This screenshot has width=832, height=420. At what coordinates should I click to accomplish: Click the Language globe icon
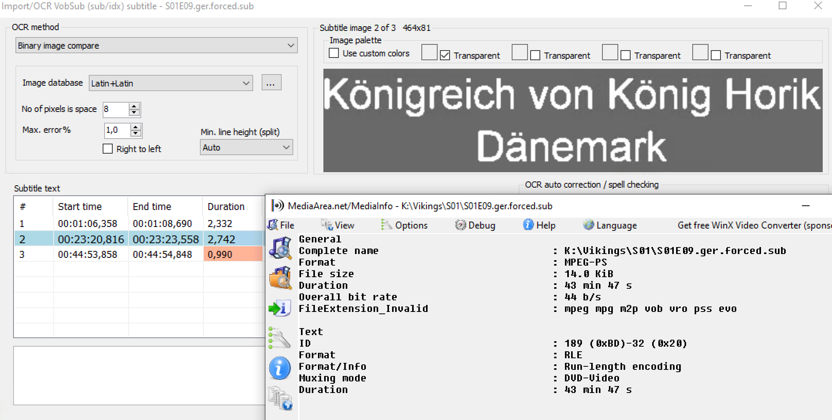pyautogui.click(x=588, y=225)
